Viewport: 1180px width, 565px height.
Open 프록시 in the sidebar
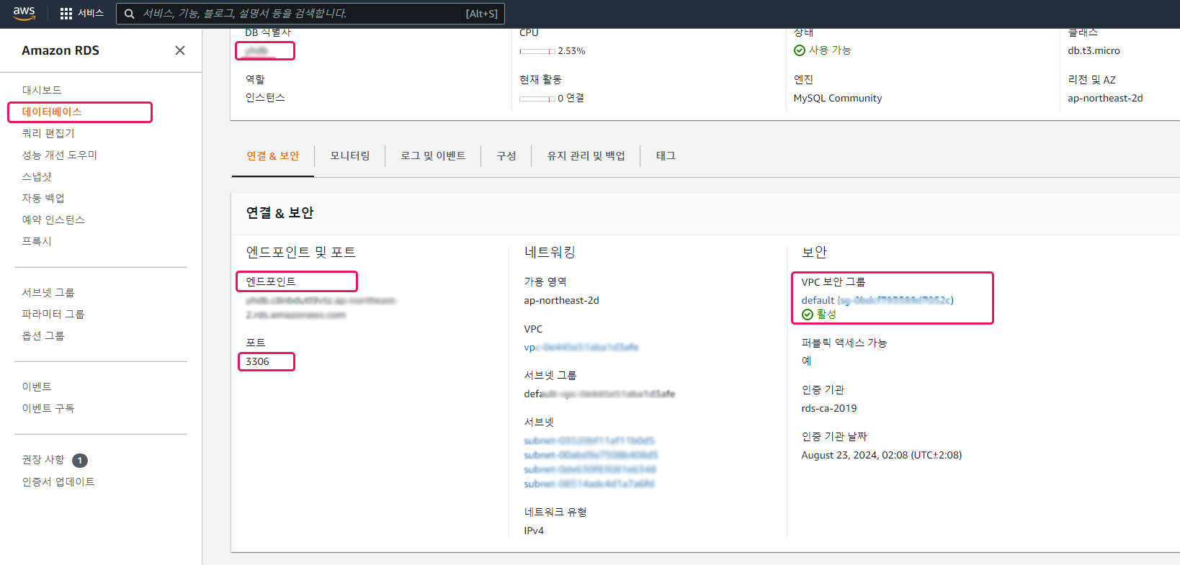tap(37, 241)
